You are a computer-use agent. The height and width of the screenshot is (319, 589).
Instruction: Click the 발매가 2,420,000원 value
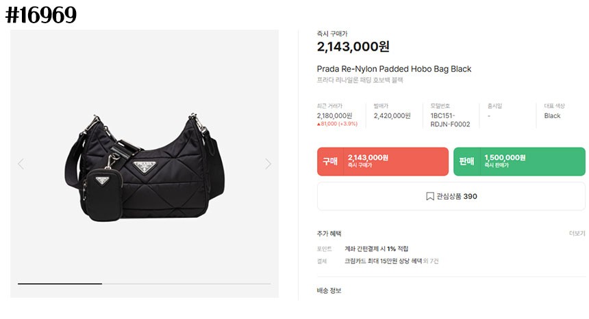(x=392, y=116)
